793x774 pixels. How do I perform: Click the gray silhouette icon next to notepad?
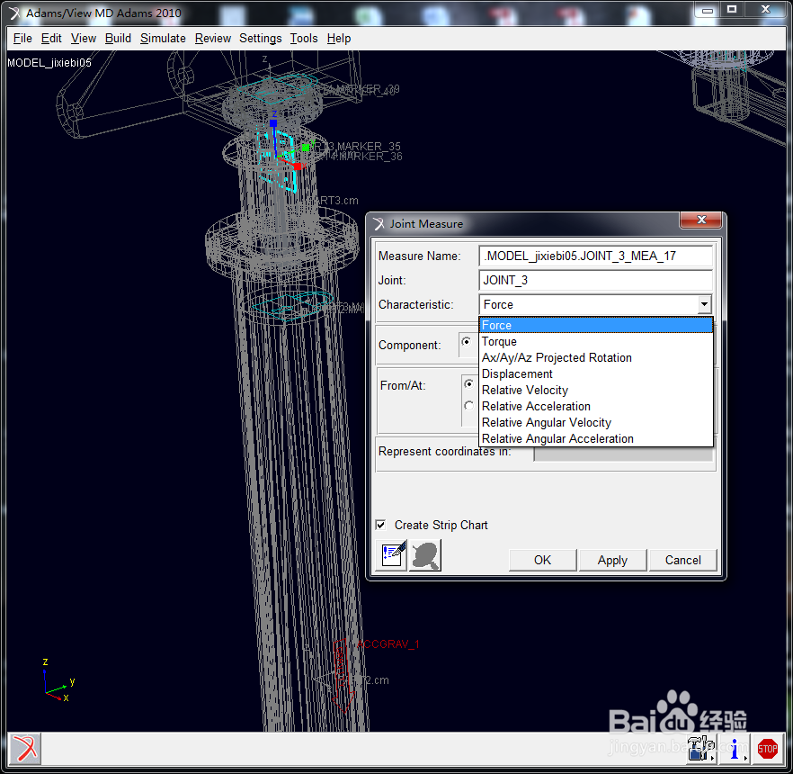[x=424, y=555]
